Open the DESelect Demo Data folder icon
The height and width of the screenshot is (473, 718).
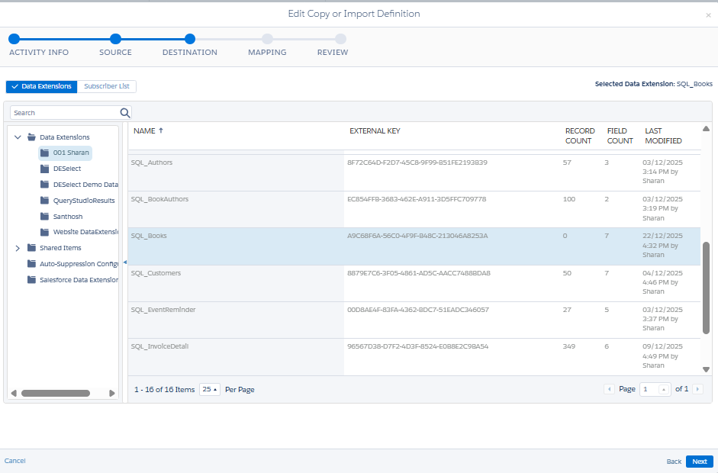pos(45,185)
